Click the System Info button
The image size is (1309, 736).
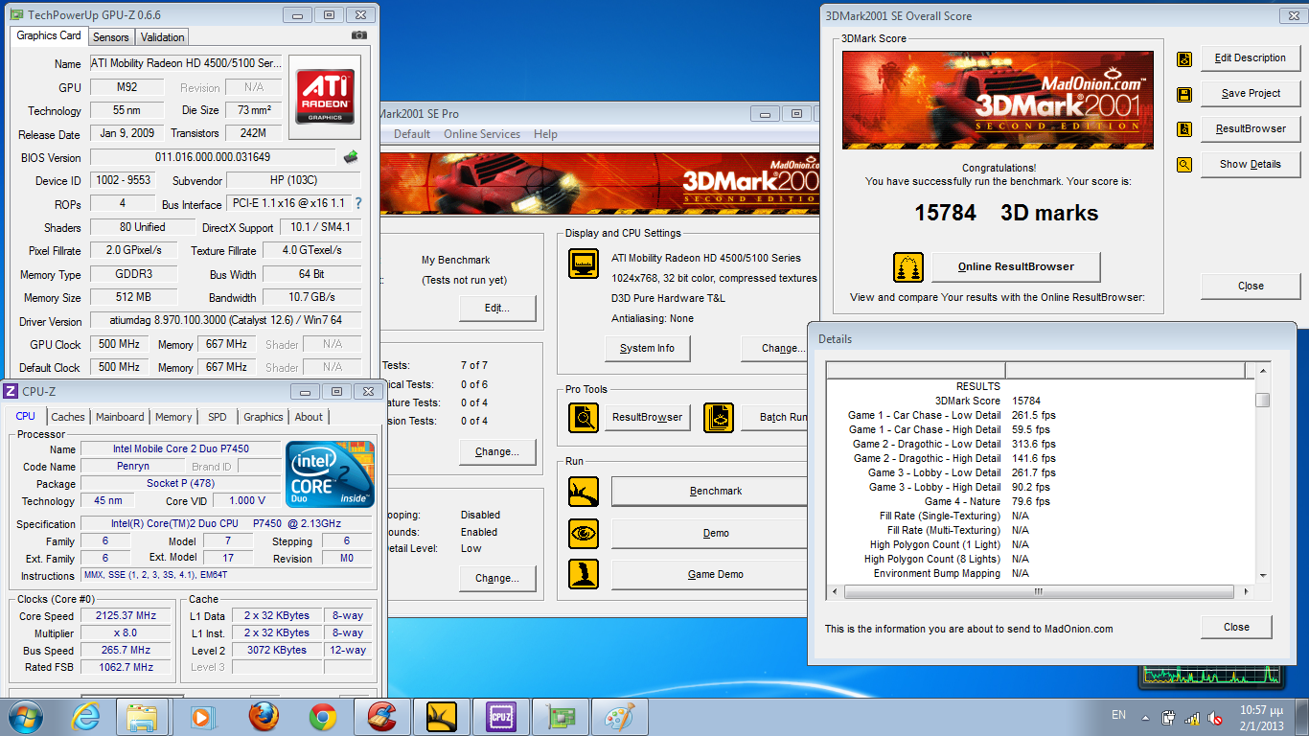(x=647, y=348)
